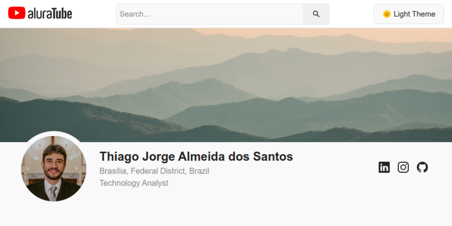Viewport: 452px width, 226px height.
Task: Click the surname Santos in the heading
Action: [x=273, y=156]
